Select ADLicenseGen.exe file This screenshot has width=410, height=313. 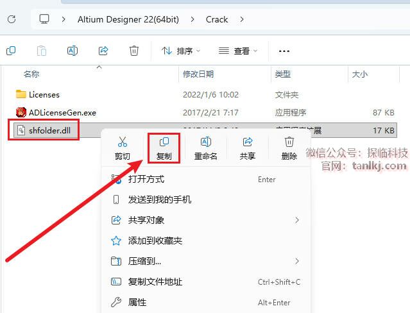[62, 113]
